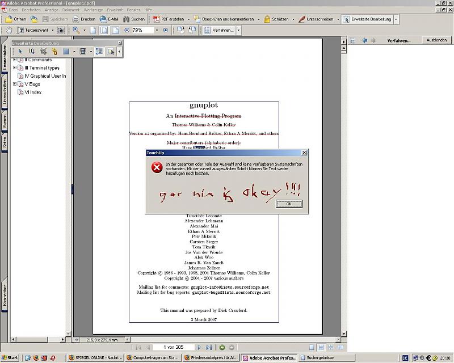Open the Schützen dropdown arrow
Viewport: 454px width, 363px height.
(293, 19)
